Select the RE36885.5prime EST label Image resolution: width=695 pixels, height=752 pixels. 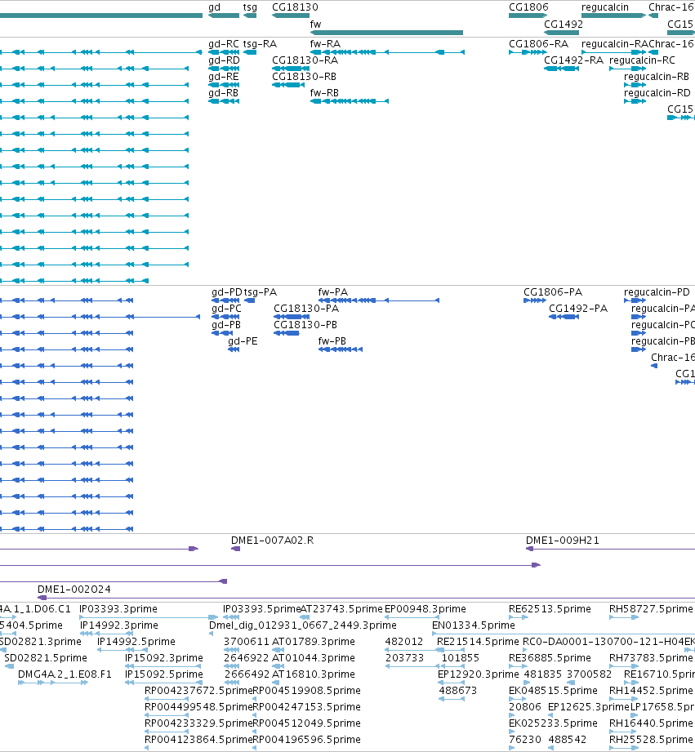(x=550, y=658)
